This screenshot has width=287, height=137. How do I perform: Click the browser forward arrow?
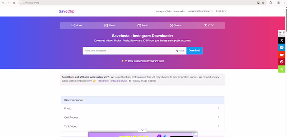pos(9,3)
